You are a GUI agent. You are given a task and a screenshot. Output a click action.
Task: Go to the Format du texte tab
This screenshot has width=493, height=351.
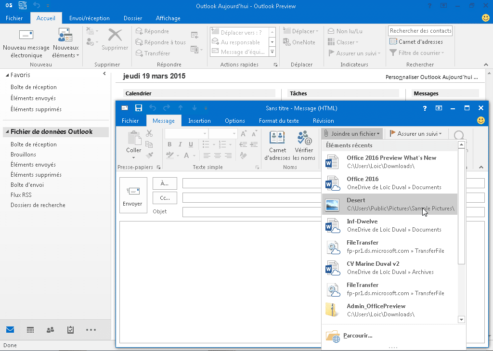pyautogui.click(x=279, y=121)
